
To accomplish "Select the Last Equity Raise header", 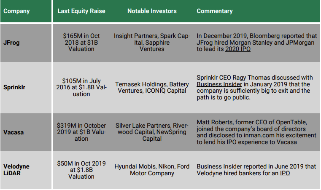I will coord(81,11).
